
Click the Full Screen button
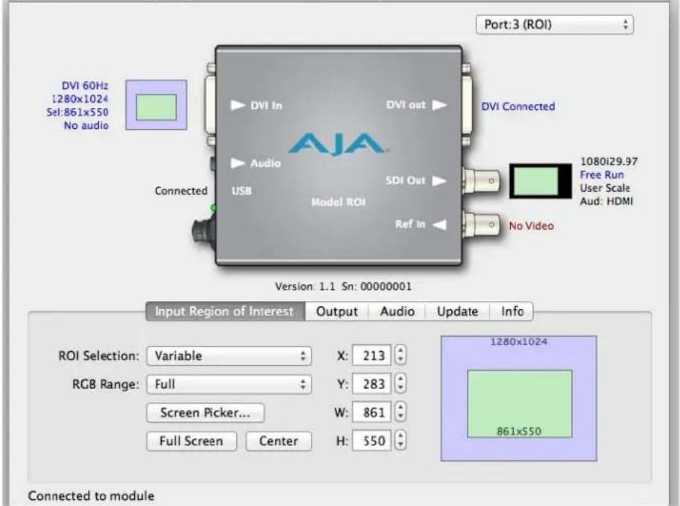(x=191, y=441)
